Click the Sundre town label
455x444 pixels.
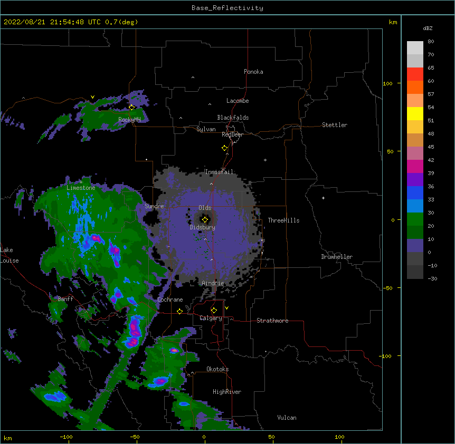click(154, 206)
